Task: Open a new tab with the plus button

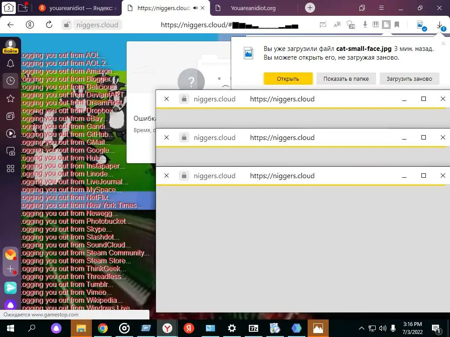Action: 310,8
